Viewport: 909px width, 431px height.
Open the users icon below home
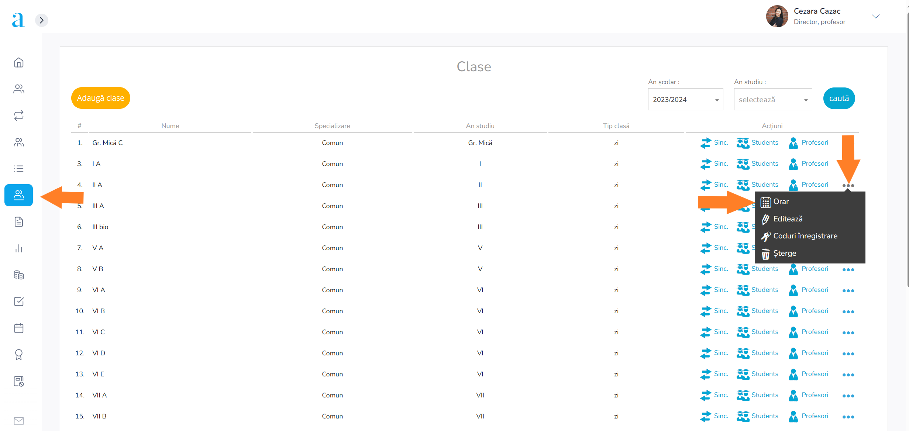(19, 89)
